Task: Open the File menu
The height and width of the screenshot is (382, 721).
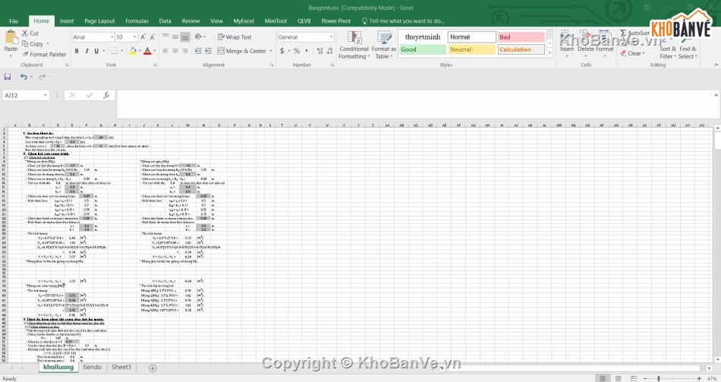Action: pos(14,21)
